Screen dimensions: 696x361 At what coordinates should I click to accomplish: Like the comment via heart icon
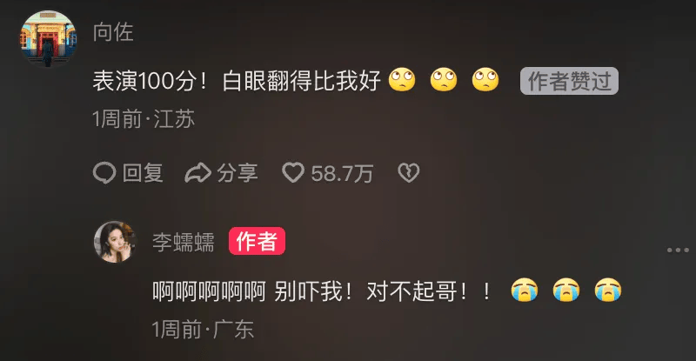(x=293, y=173)
